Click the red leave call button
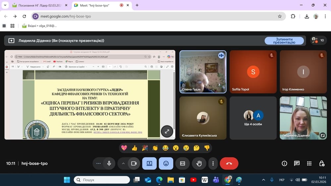The height and width of the screenshot is (186, 331). [x=229, y=163]
